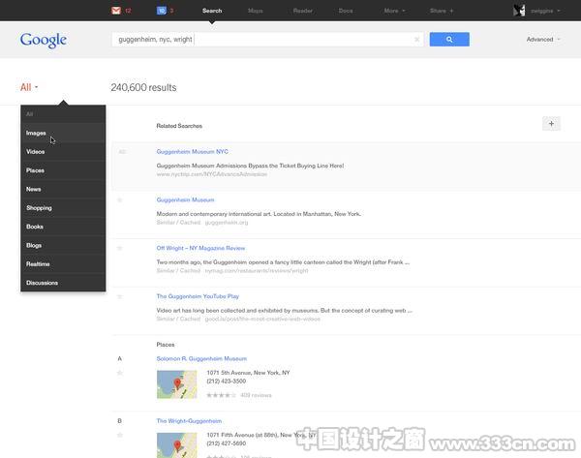Viewport: 581px width, 458px height.
Task: Switch to Reader in top bar
Action: [303, 11]
